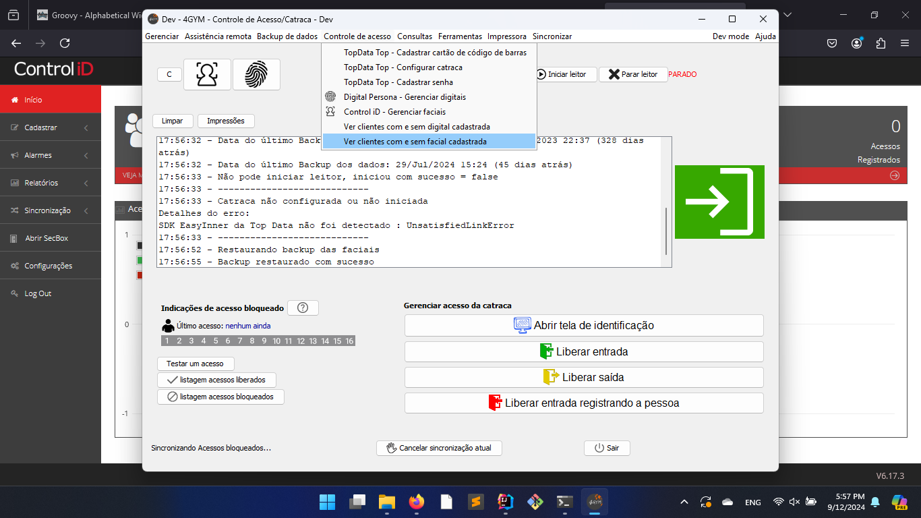Viewport: 921px width, 518px height.
Task: Open IntelliJ IDEA from the taskbar
Action: tap(506, 502)
